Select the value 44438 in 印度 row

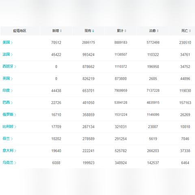point(56,91)
